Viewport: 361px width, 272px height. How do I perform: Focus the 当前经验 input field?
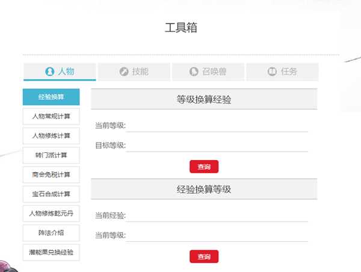coord(217,215)
